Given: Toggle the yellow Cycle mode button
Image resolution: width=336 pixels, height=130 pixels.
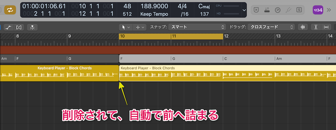Looking at the screenshot, I should coord(10,10).
